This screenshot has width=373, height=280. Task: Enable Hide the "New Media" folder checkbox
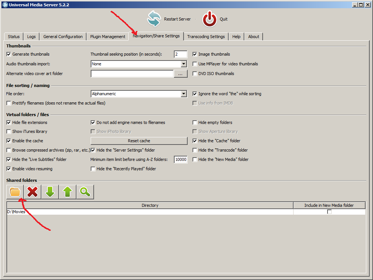pyautogui.click(x=195, y=159)
